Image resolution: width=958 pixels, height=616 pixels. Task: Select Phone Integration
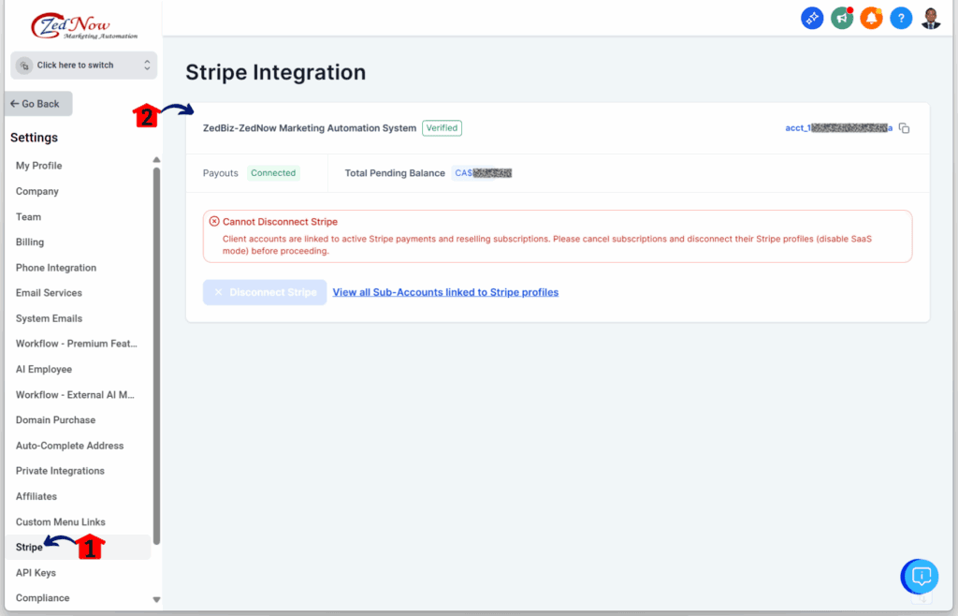(x=56, y=268)
